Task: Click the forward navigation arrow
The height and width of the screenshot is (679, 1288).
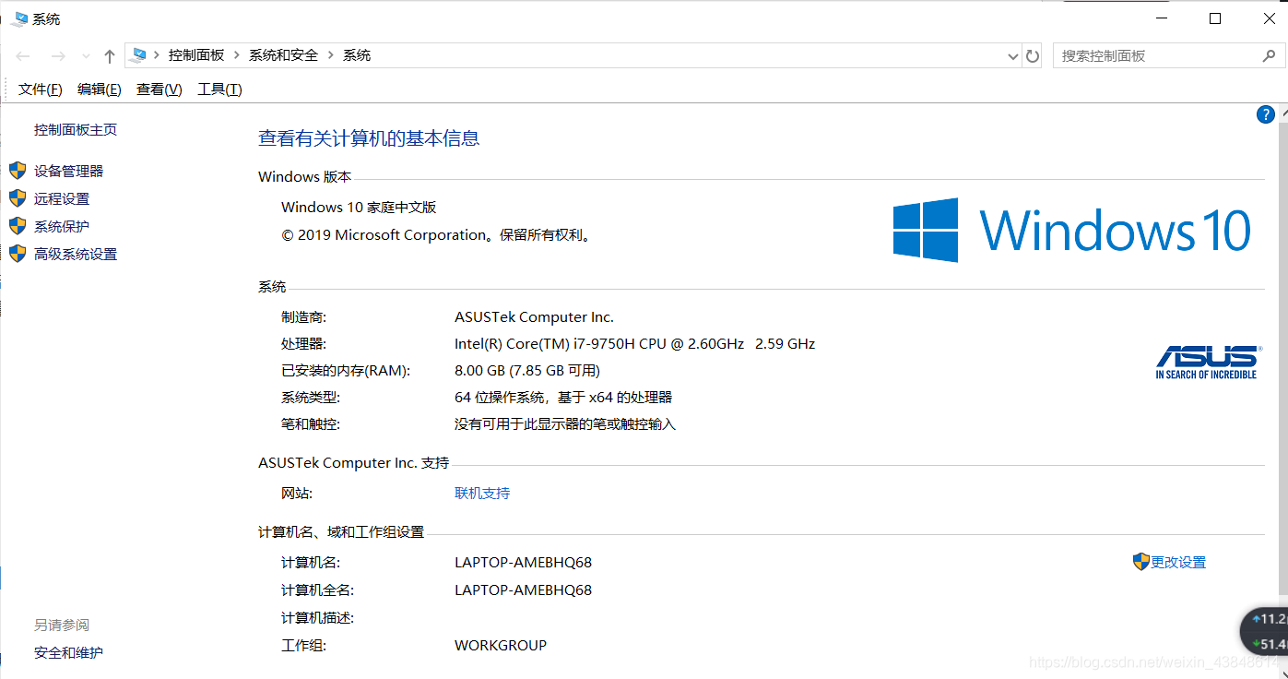Action: (x=58, y=56)
